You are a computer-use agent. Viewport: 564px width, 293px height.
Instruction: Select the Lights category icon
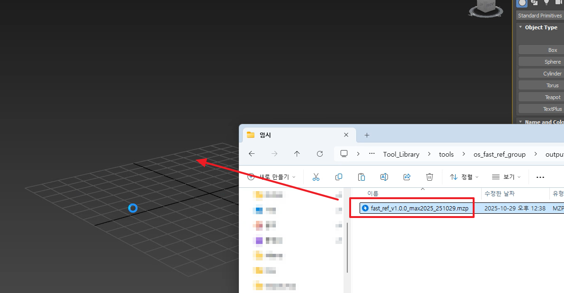[x=546, y=3]
